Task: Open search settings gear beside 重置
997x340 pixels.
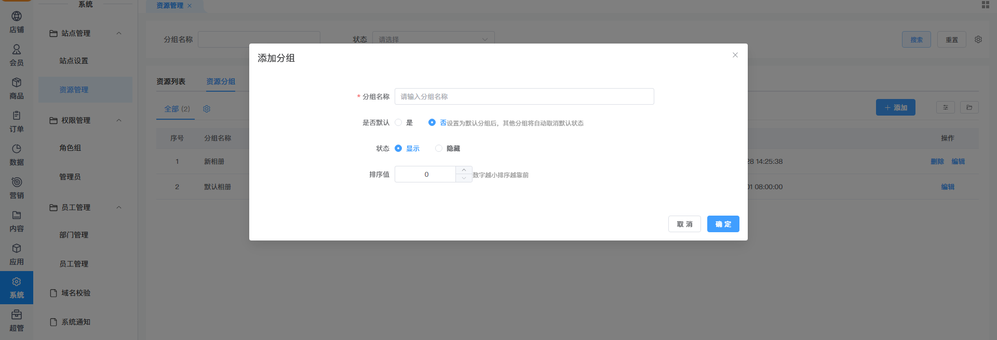Action: click(978, 39)
